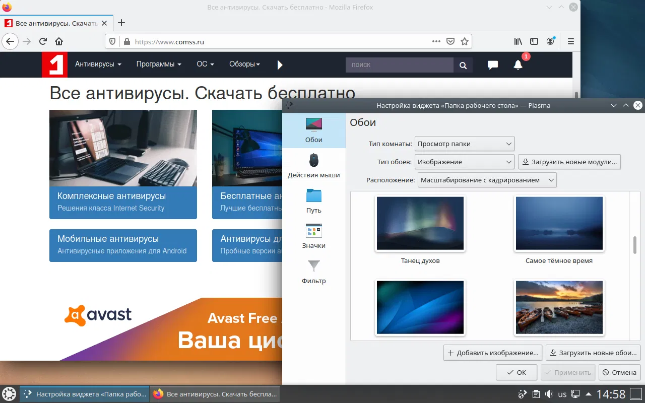Screen dimensions: 645x403
Task: Select the 'Все антивирусы' Firefox tab
Action: click(x=56, y=23)
